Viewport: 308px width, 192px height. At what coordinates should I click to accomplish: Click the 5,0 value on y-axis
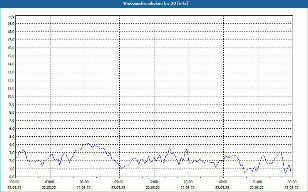[12, 136]
